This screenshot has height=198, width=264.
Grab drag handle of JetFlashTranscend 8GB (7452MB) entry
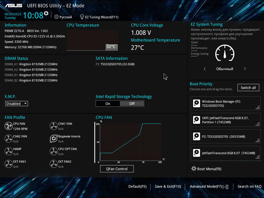pyautogui.click(x=258, y=157)
